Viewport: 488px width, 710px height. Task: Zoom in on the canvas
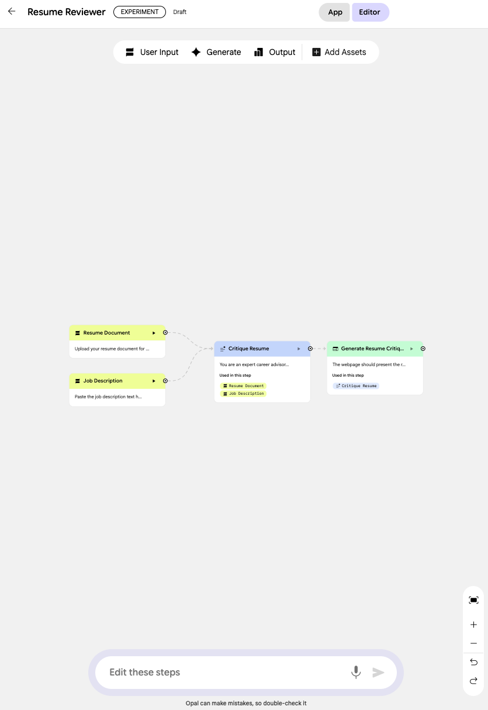(x=473, y=625)
